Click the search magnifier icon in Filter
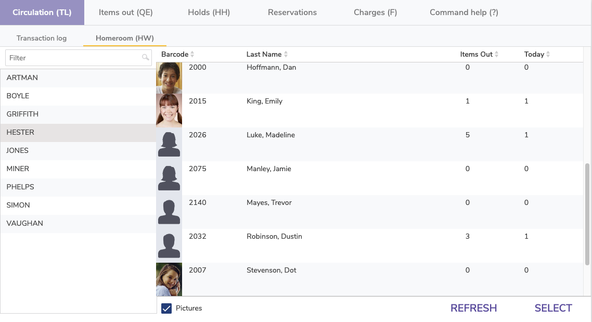Screen dimensions: 592x322 [x=146, y=58]
